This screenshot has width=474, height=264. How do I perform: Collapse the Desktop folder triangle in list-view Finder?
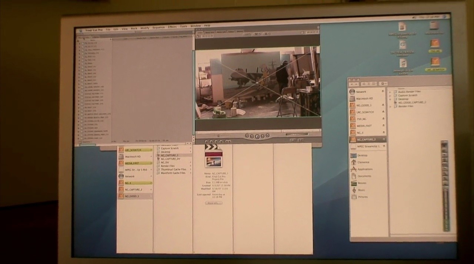[390, 99]
